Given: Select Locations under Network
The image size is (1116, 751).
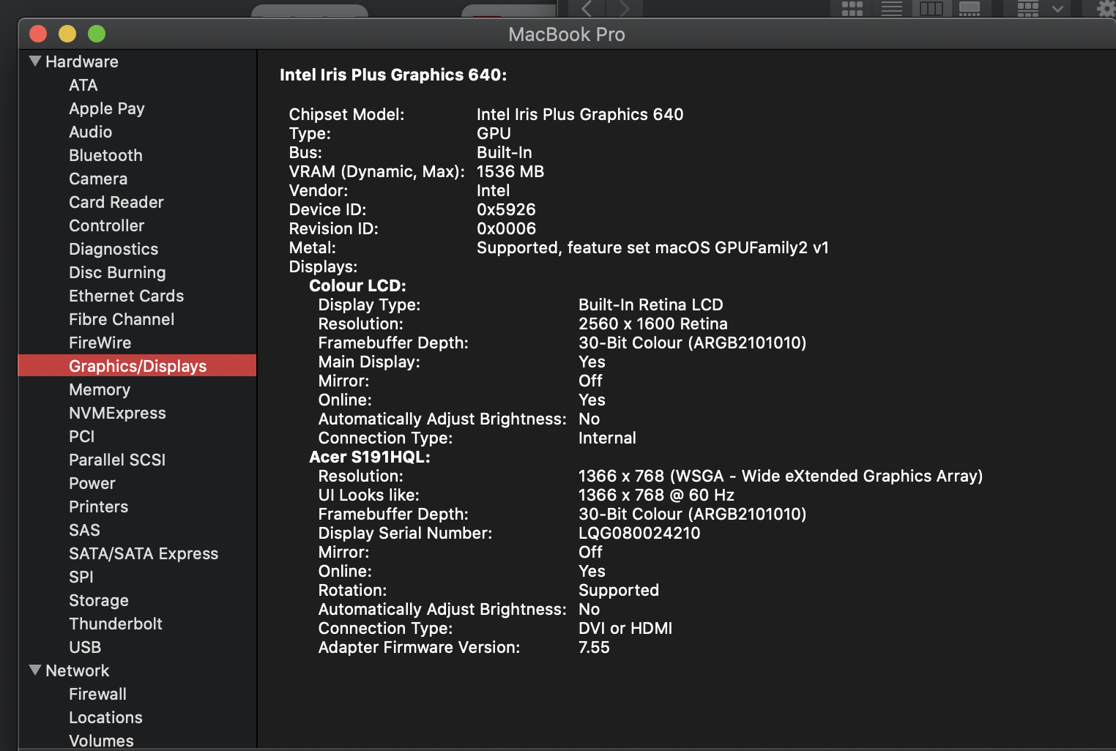Looking at the screenshot, I should (x=106, y=717).
